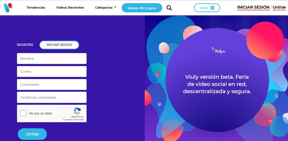288x141 pixels.
Task: Click the reCAPTCHA logo icon
Action: (x=77, y=111)
